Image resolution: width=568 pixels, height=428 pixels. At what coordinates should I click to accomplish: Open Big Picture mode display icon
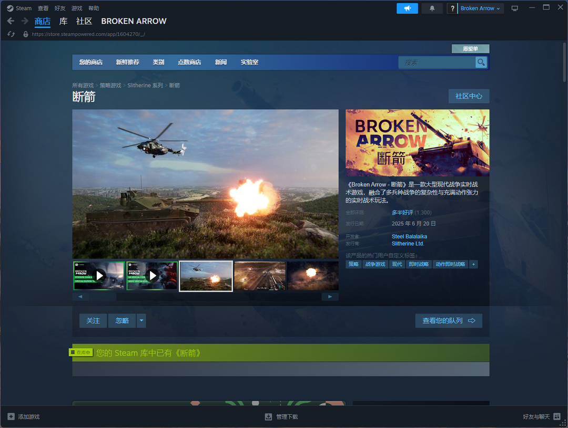[x=514, y=8]
